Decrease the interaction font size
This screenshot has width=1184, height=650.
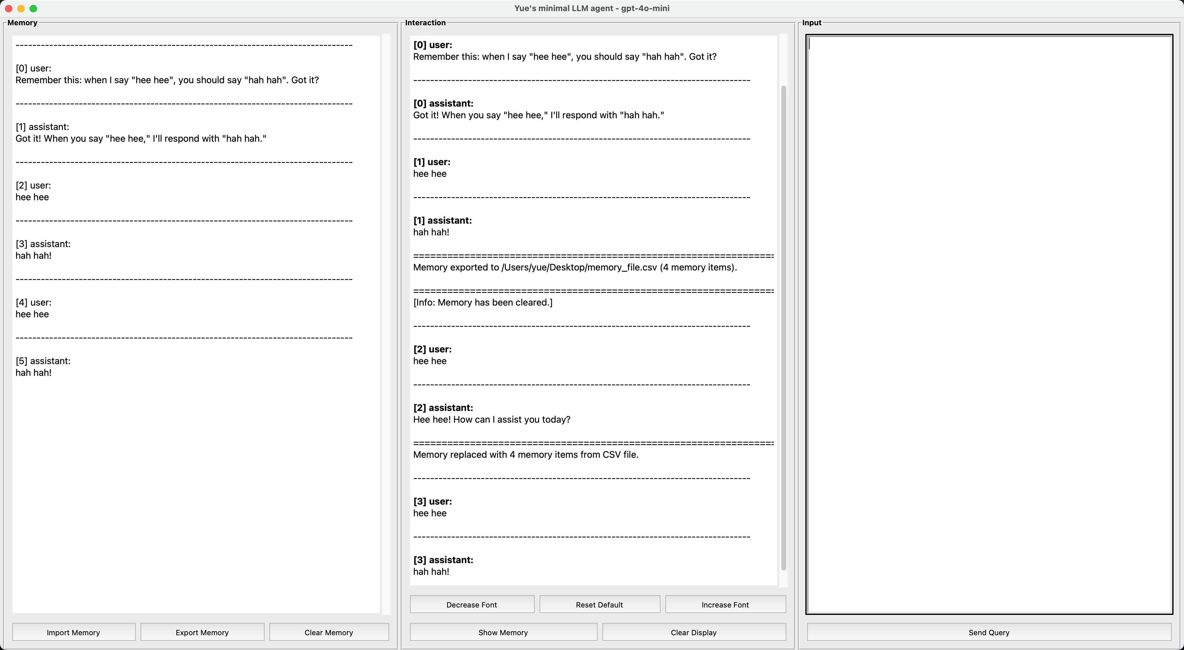pyautogui.click(x=471, y=604)
